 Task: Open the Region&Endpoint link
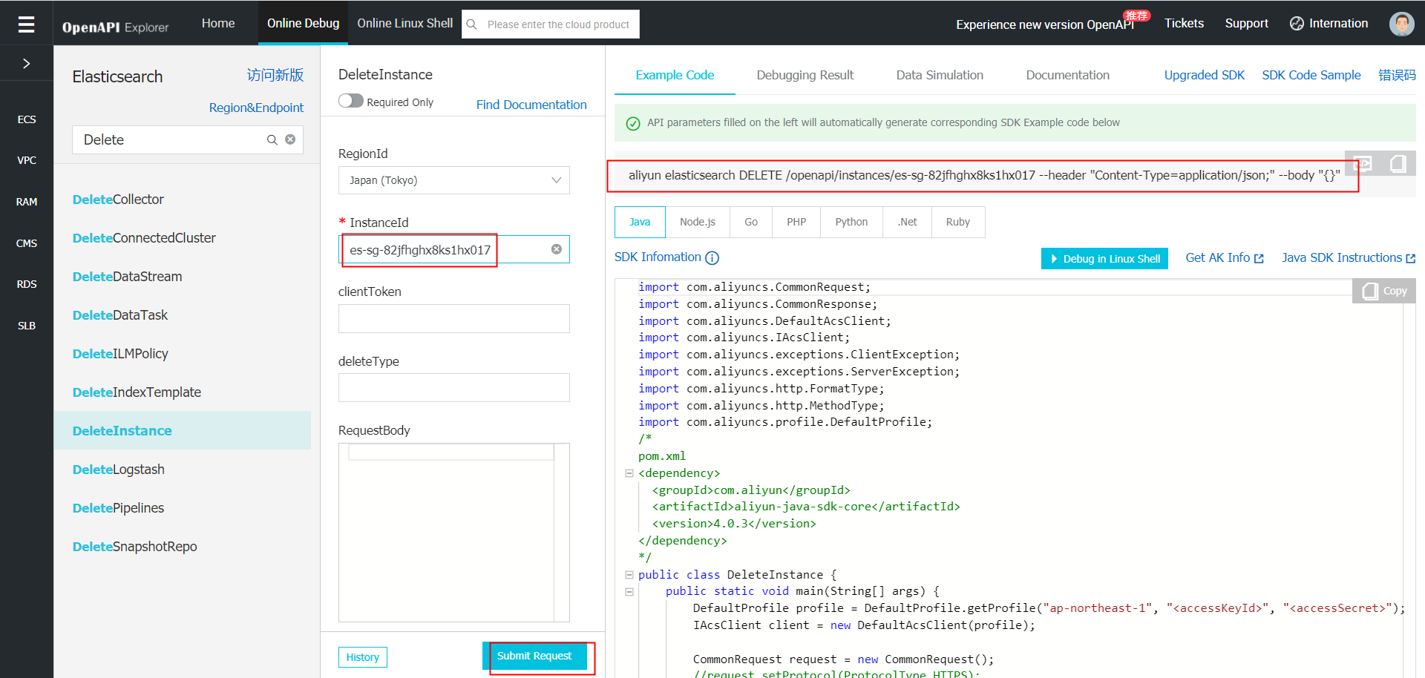click(256, 108)
